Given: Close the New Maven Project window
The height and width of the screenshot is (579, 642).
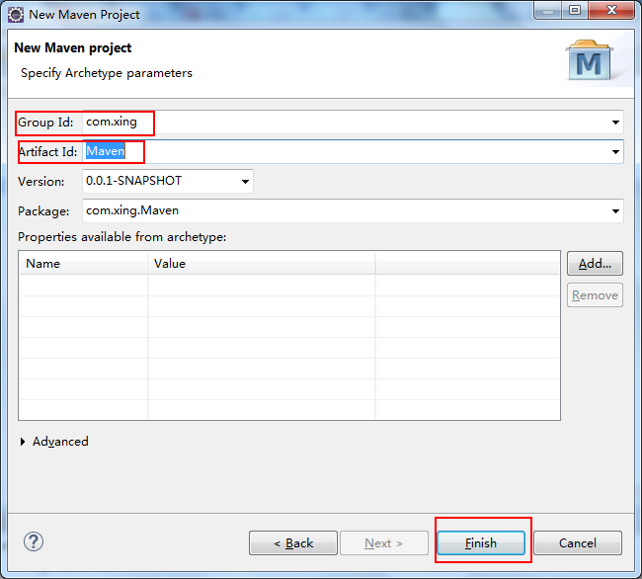Looking at the screenshot, I should click(611, 10).
